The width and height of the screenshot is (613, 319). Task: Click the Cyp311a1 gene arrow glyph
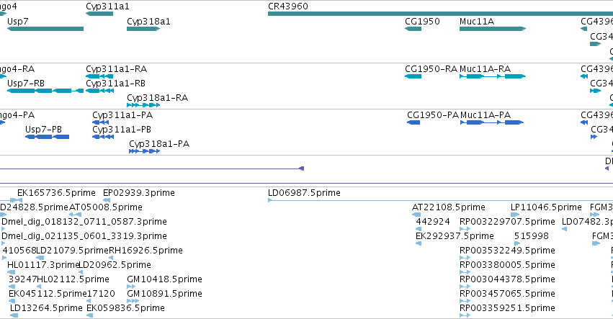99,14
